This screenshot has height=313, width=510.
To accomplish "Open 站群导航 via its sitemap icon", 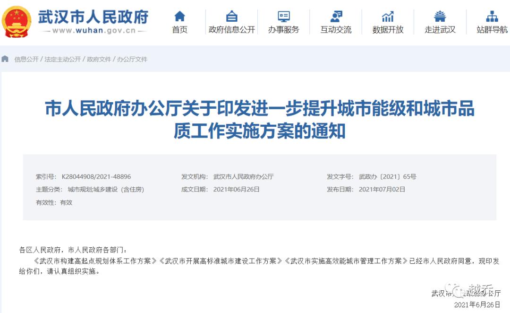I will point(491,15).
